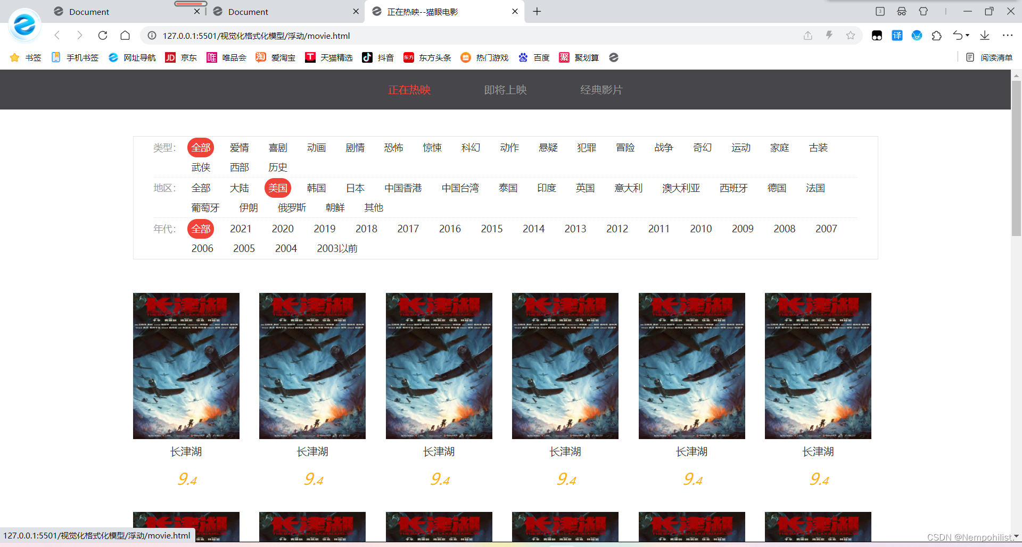Open the black panda extension icon
Viewport: 1022px width, 547px height.
click(x=877, y=36)
